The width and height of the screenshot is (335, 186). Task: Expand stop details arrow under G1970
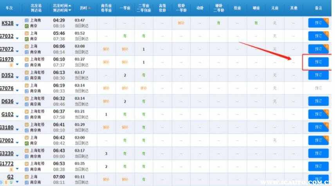pos(17,64)
